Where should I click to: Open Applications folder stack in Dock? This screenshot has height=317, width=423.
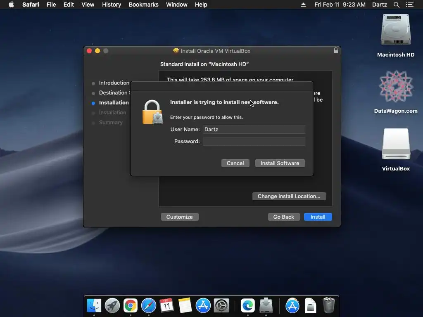pyautogui.click(x=292, y=305)
